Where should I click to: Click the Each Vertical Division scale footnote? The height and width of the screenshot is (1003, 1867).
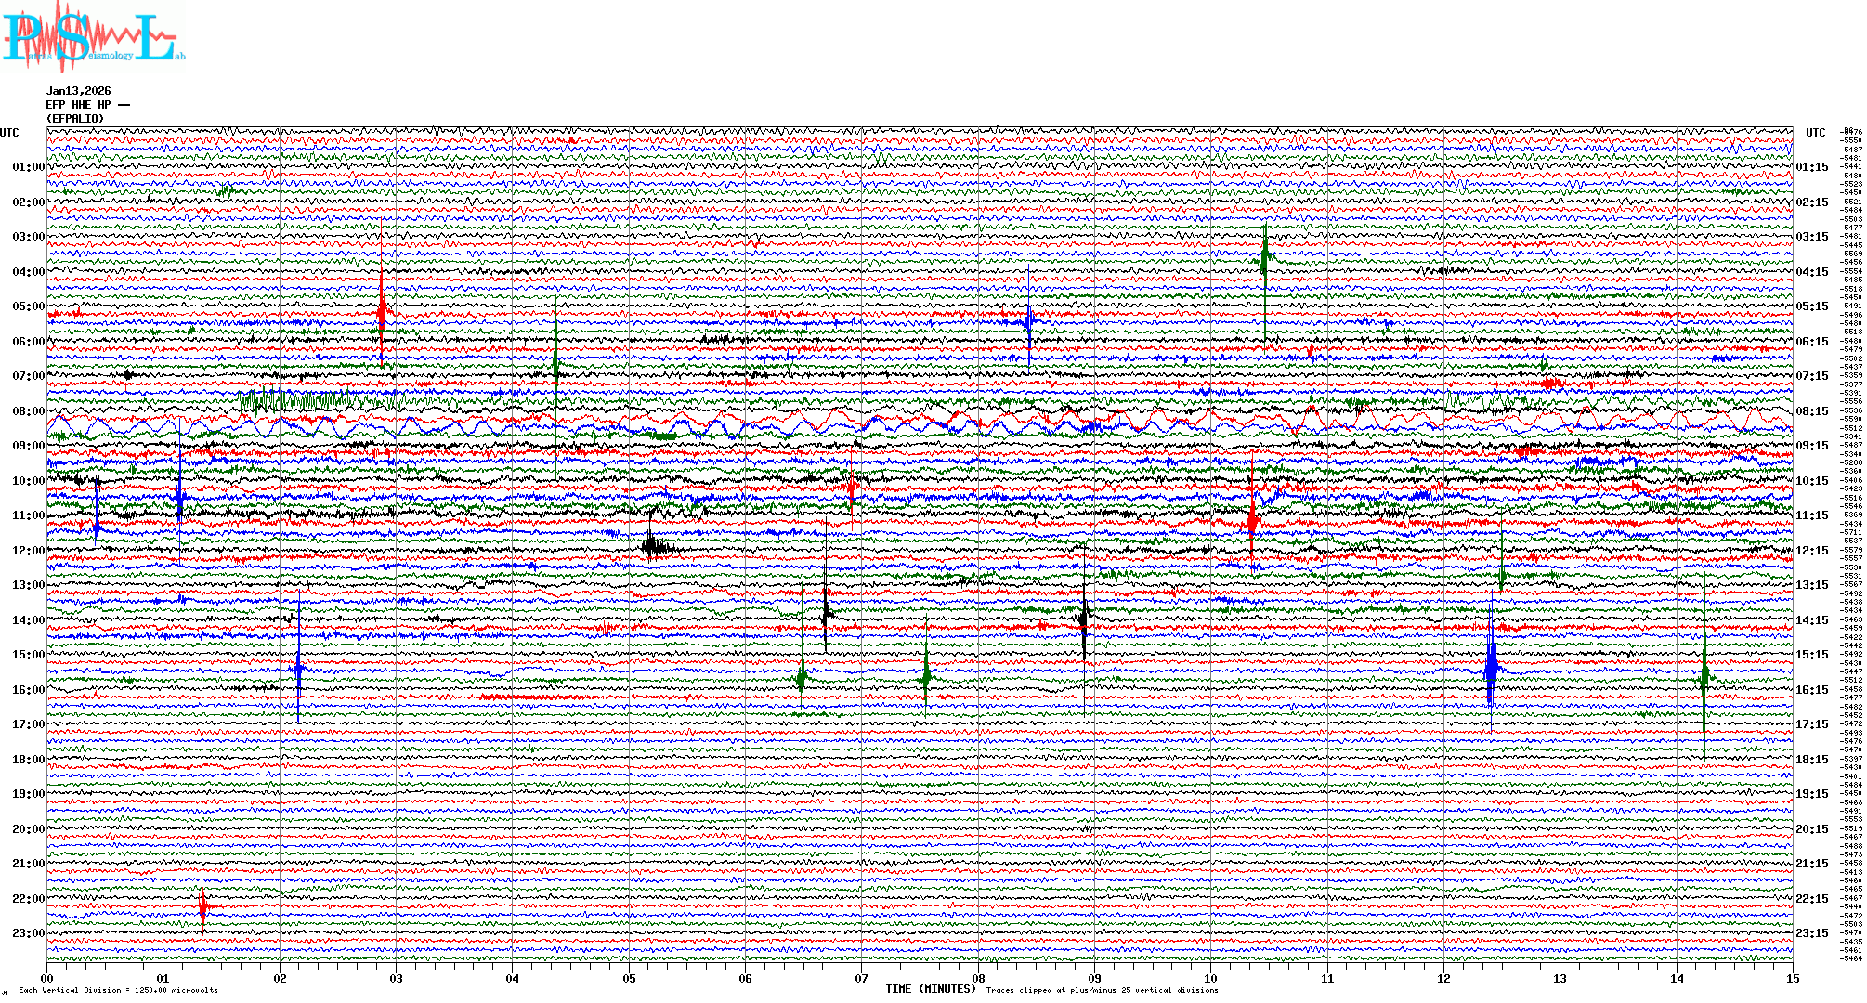point(118,991)
